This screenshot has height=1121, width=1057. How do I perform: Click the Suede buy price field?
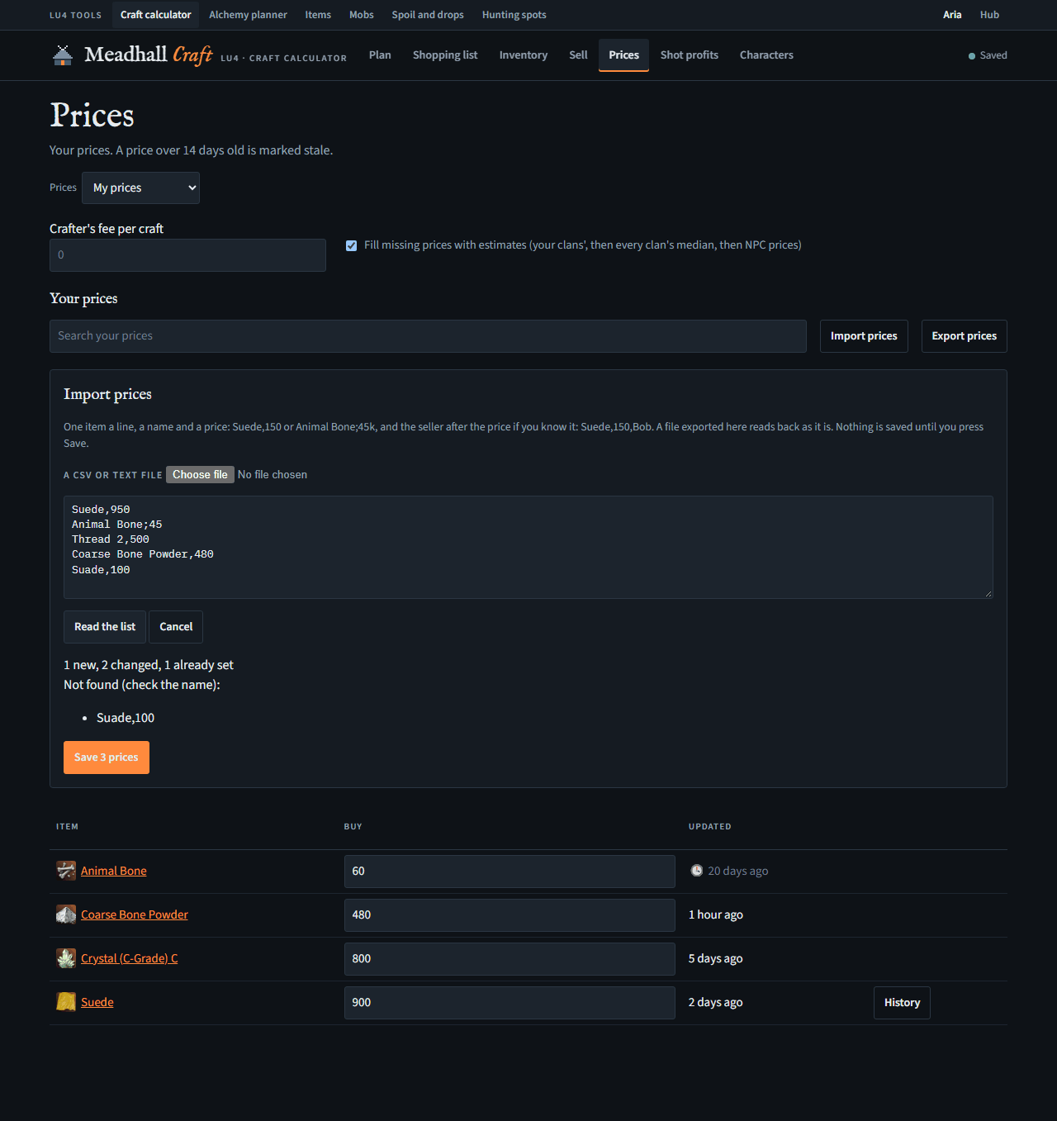(x=510, y=1003)
